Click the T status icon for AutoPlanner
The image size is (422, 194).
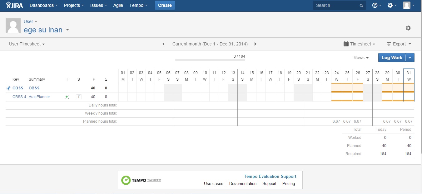[x=79, y=97]
